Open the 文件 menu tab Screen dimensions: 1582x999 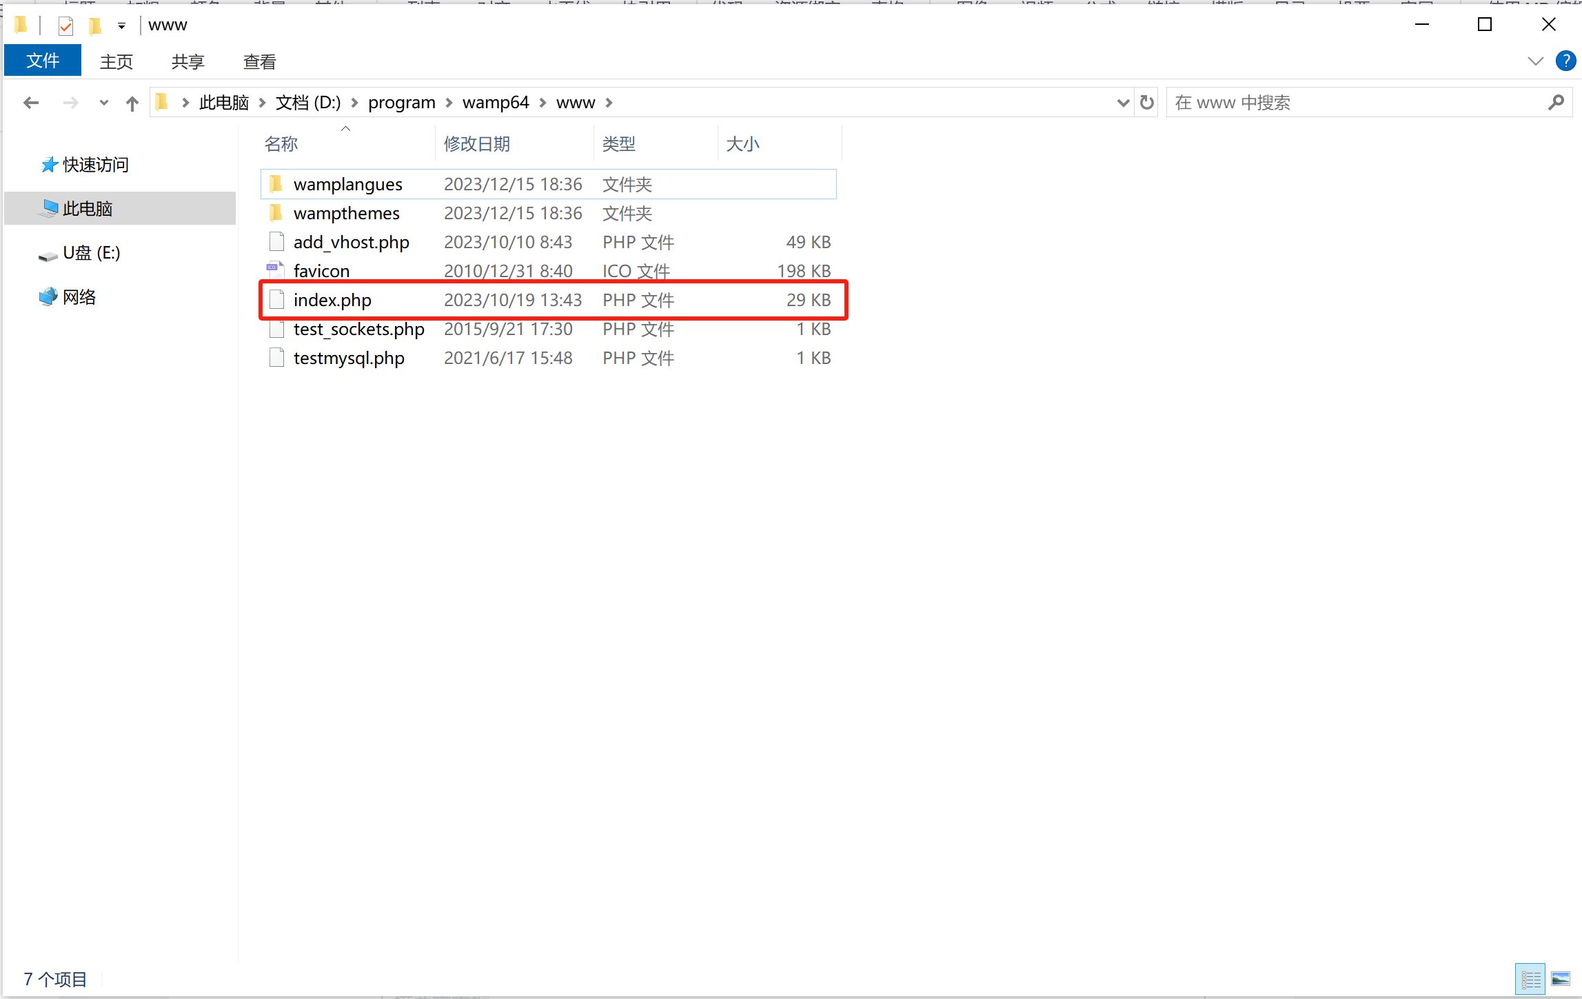click(43, 61)
